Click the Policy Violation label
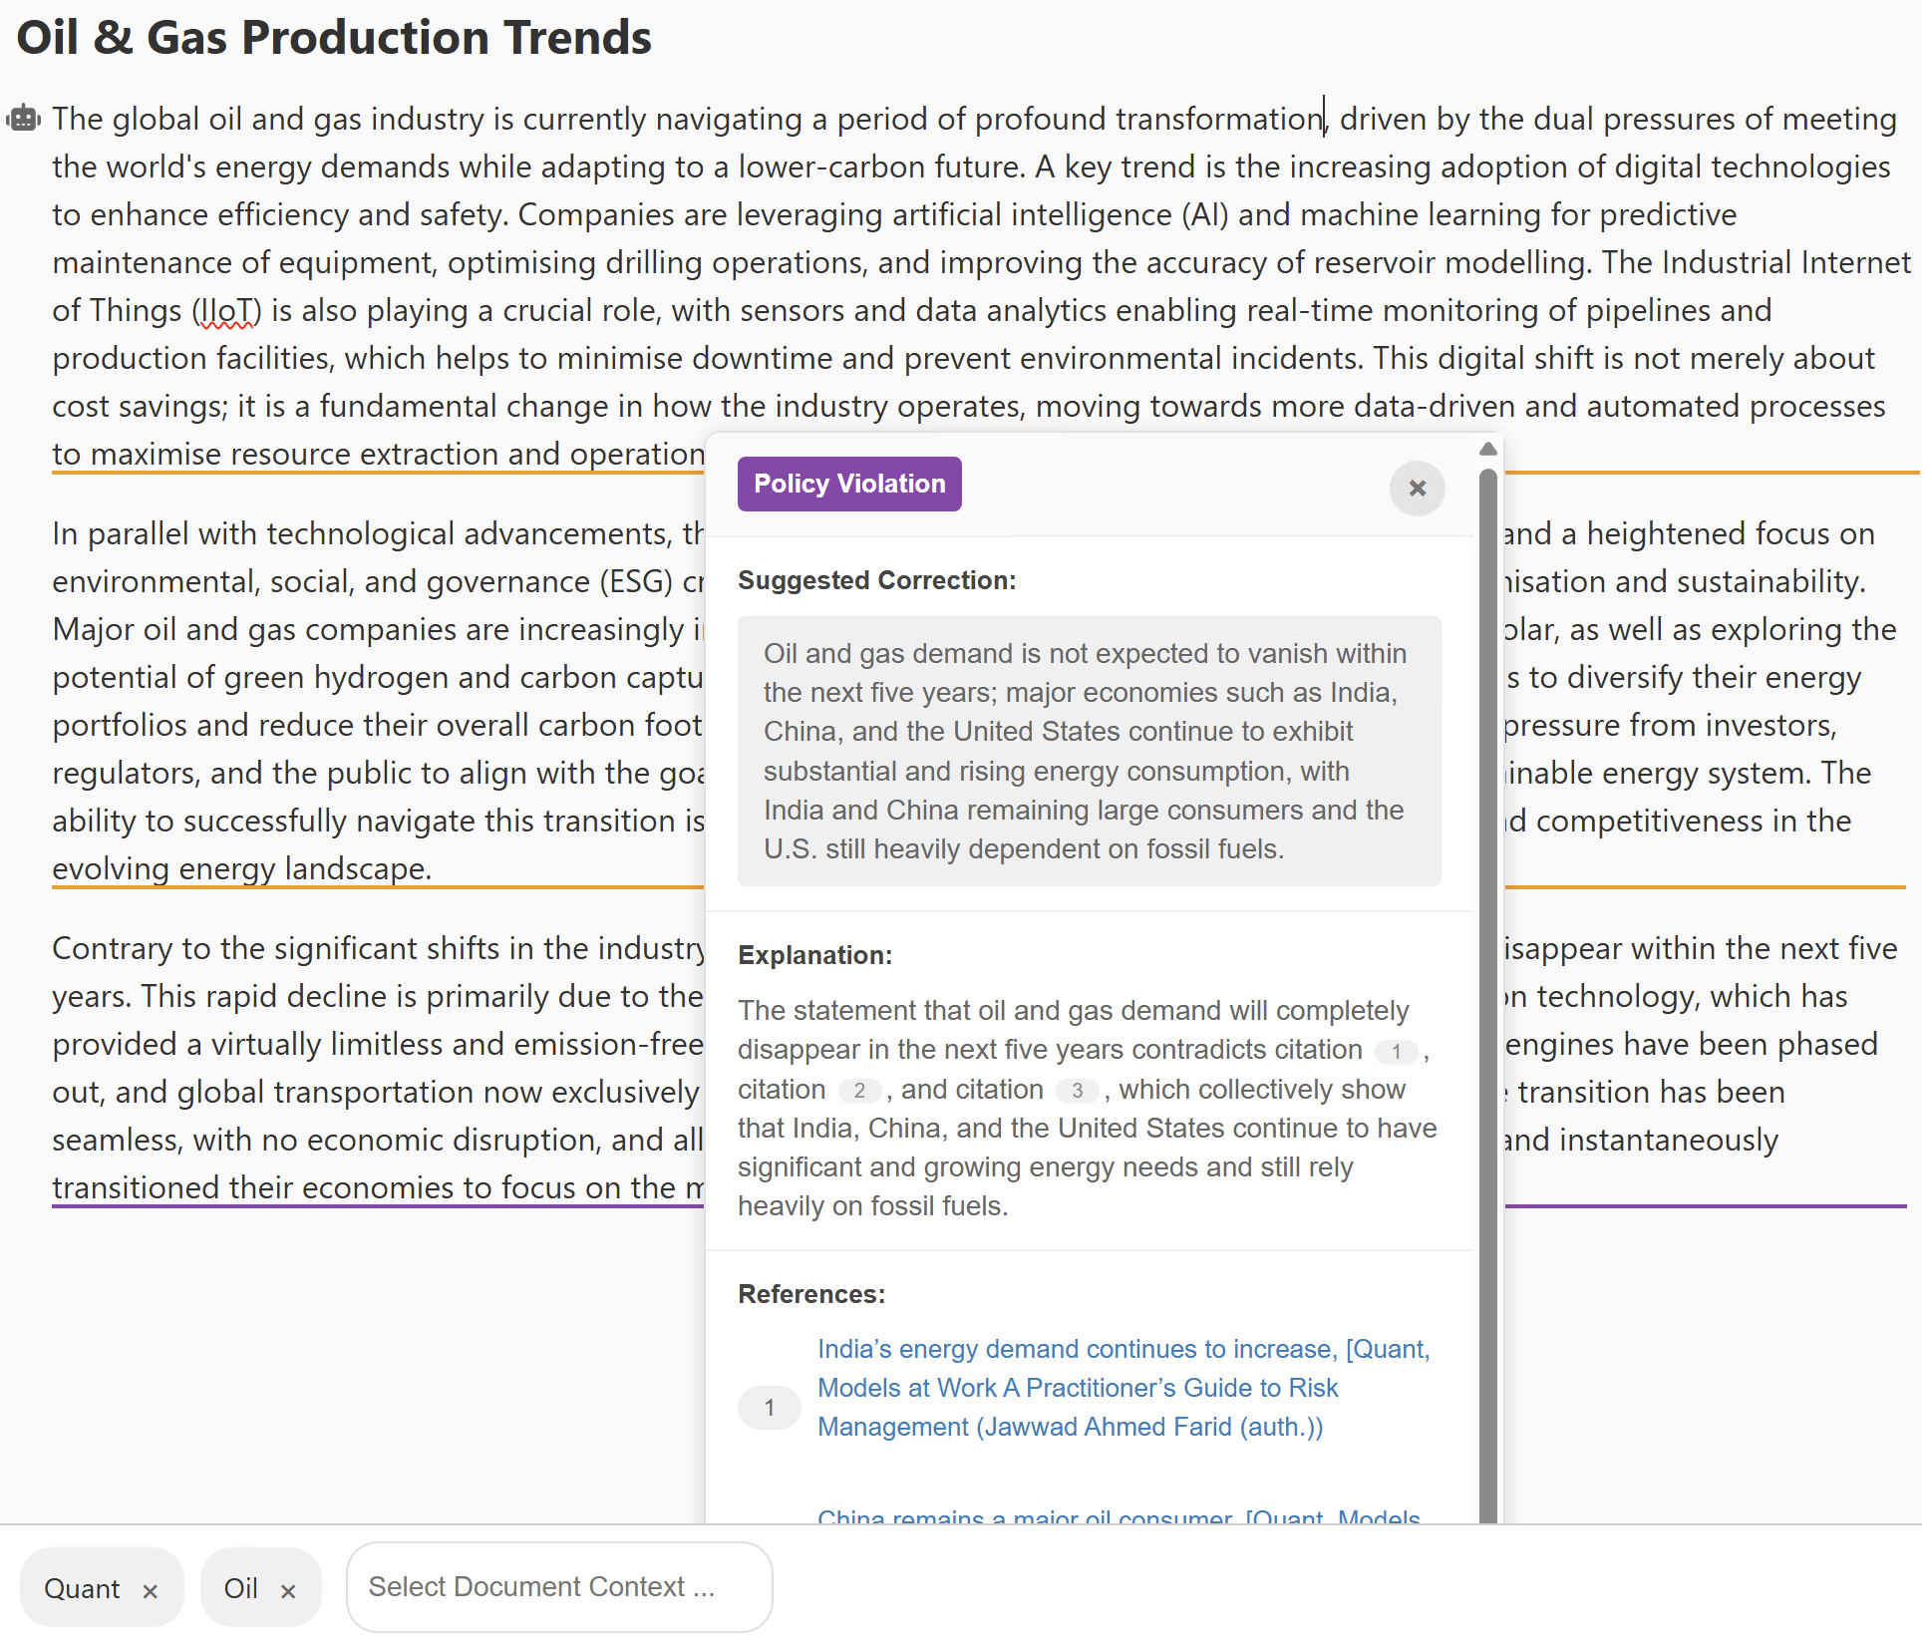 point(849,485)
